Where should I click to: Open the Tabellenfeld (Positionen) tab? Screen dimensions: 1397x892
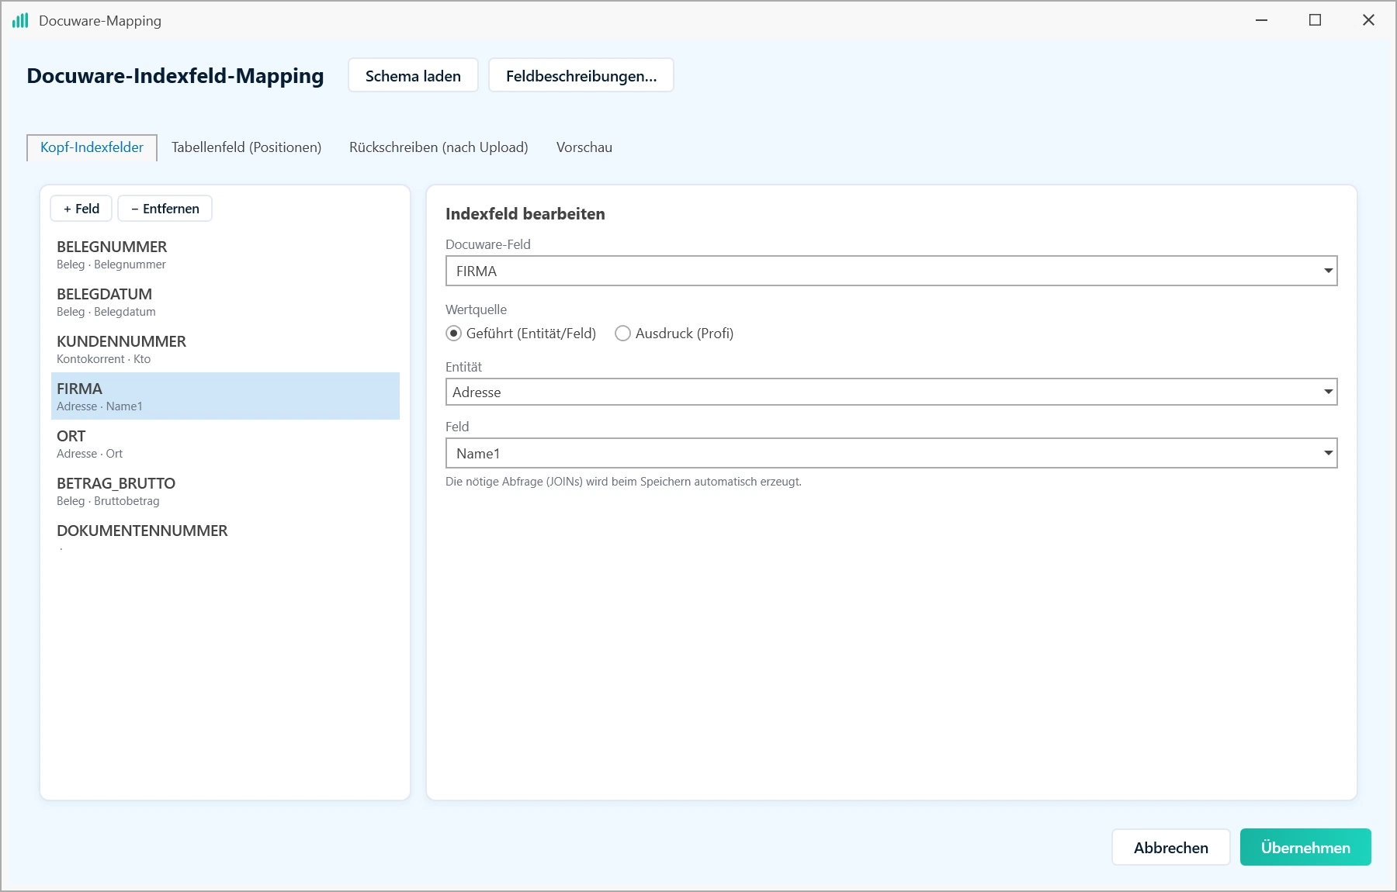tap(246, 147)
